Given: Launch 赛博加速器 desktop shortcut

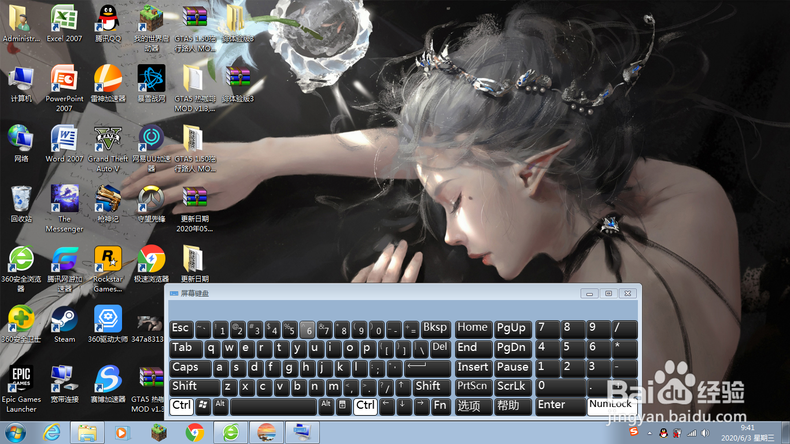Looking at the screenshot, I should pyautogui.click(x=108, y=384).
